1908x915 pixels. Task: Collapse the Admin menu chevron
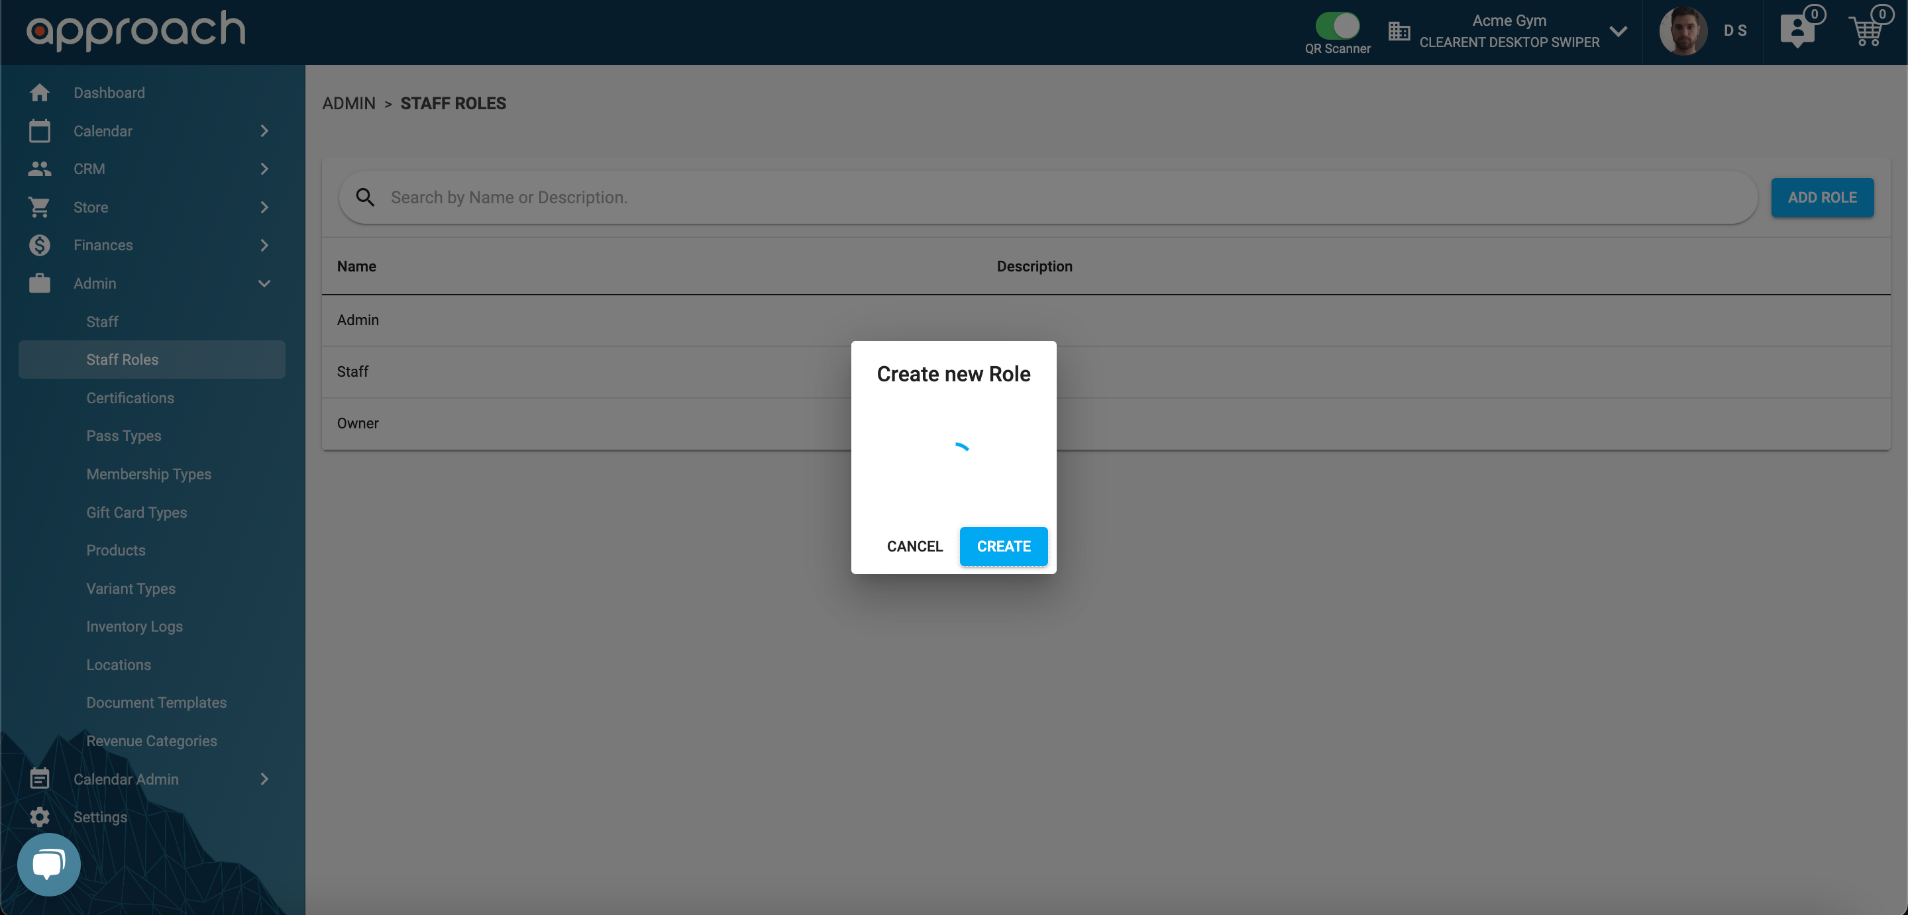pyautogui.click(x=264, y=283)
